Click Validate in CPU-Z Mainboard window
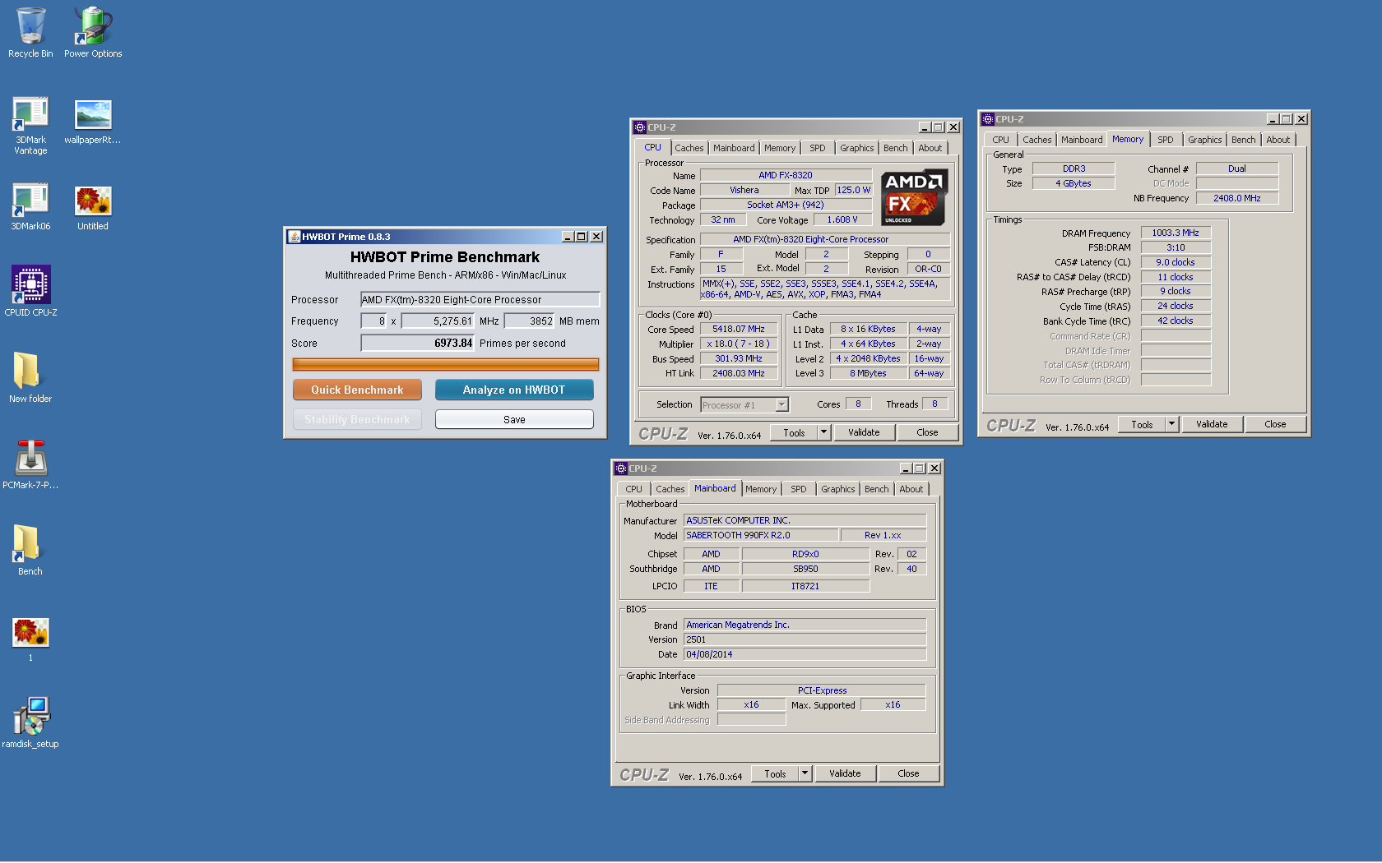The height and width of the screenshot is (863, 1382). pyautogui.click(x=845, y=773)
